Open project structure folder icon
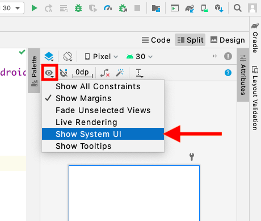The height and width of the screenshot is (221, 261). (156, 8)
